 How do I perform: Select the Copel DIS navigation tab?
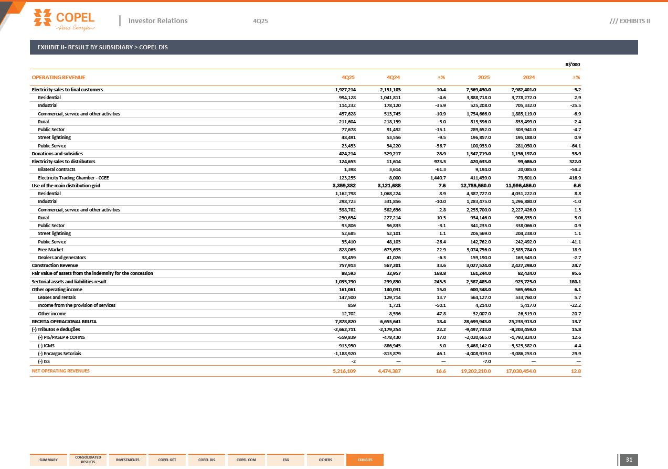(207, 460)
